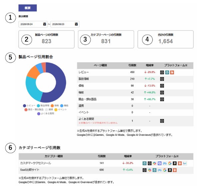The width and height of the screenshot is (200, 188).
Task: Click Perplexity icon in レビュー row
Action: coord(167,72)
